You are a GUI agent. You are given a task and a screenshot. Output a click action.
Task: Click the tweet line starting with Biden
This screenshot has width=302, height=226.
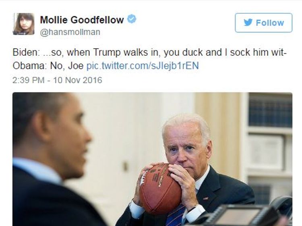[150, 52]
